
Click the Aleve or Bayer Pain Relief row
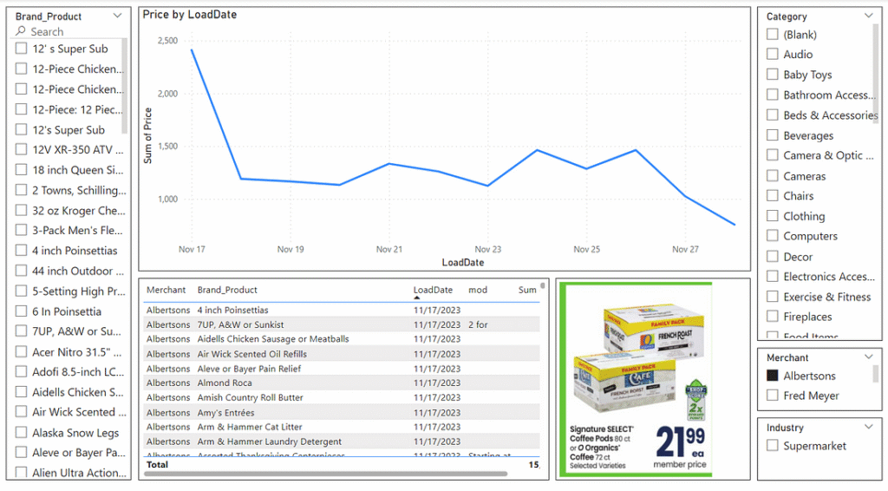[x=342, y=369]
